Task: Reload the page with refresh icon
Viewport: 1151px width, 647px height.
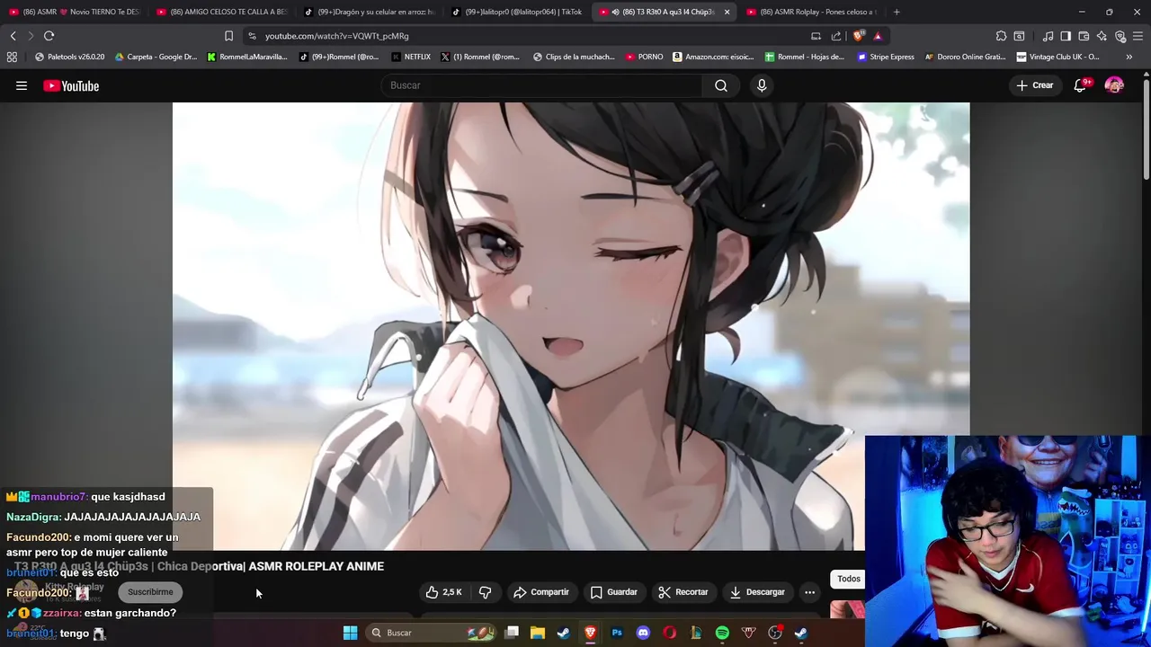Action: [49, 36]
